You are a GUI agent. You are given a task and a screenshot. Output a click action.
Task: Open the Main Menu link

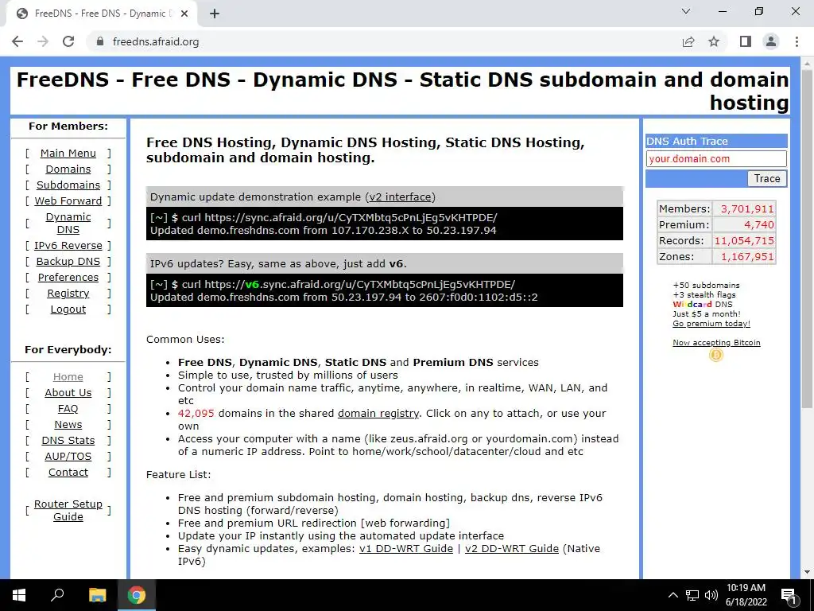(x=68, y=154)
